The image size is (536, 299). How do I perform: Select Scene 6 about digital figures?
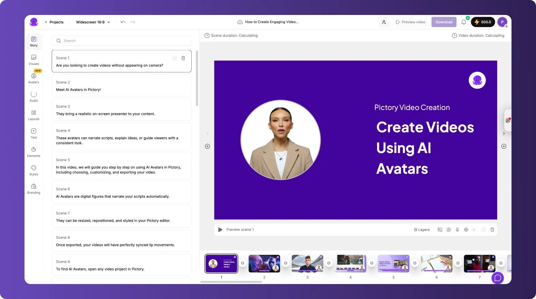coord(121,192)
